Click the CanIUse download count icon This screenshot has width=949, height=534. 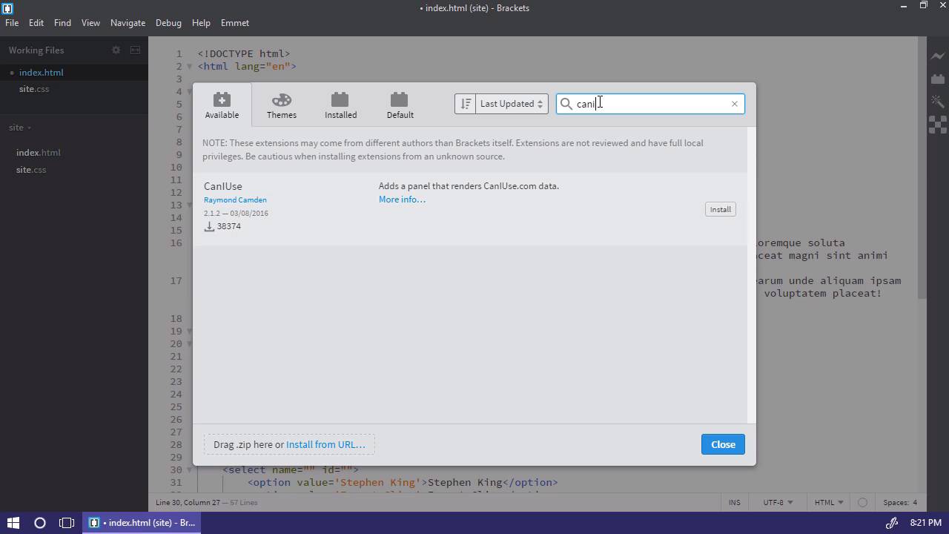[x=209, y=226]
